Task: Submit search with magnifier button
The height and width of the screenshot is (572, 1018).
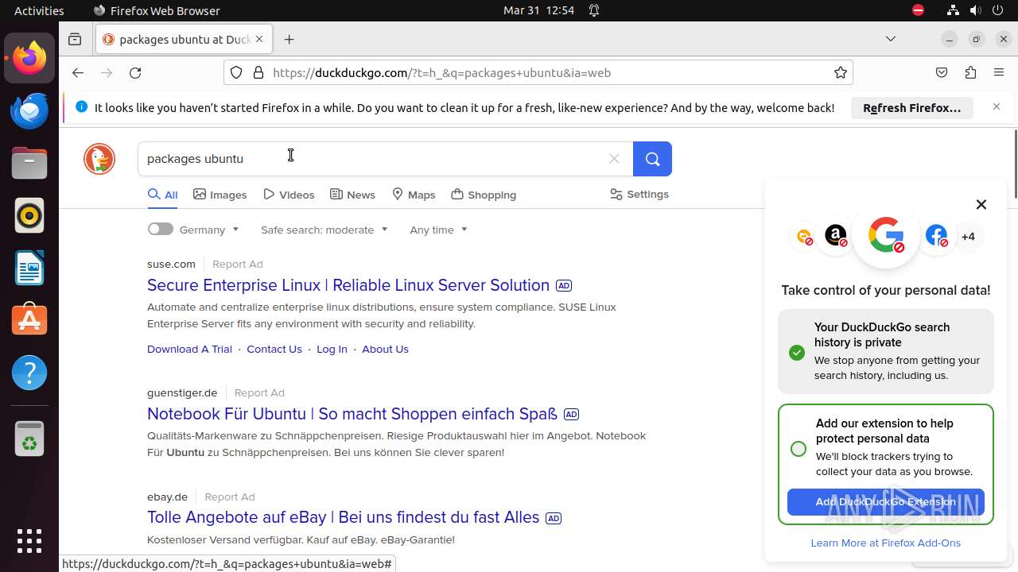Action: 652,159
